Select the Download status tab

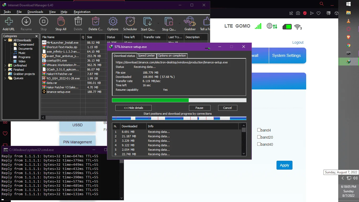pyautogui.click(x=124, y=56)
